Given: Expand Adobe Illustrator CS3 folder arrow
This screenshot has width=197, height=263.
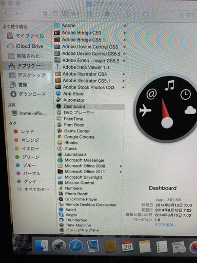Looking at the screenshot, I should tap(124, 74).
